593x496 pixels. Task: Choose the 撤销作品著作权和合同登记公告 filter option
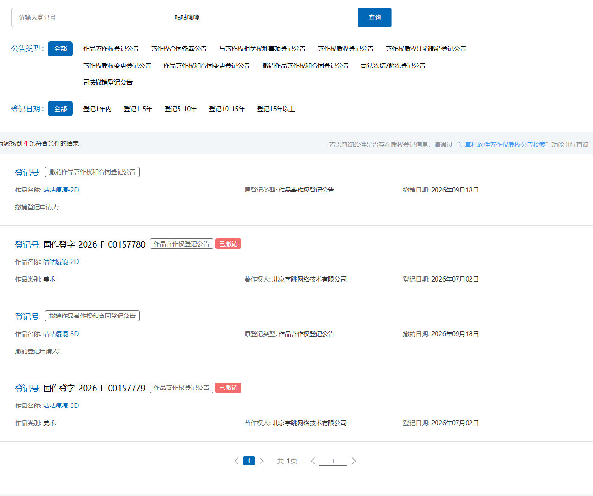305,66
